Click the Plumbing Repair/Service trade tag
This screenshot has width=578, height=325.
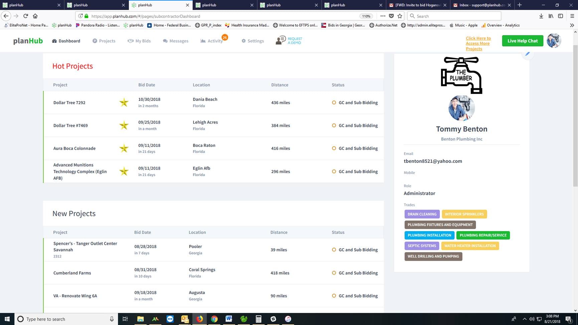pos(483,235)
